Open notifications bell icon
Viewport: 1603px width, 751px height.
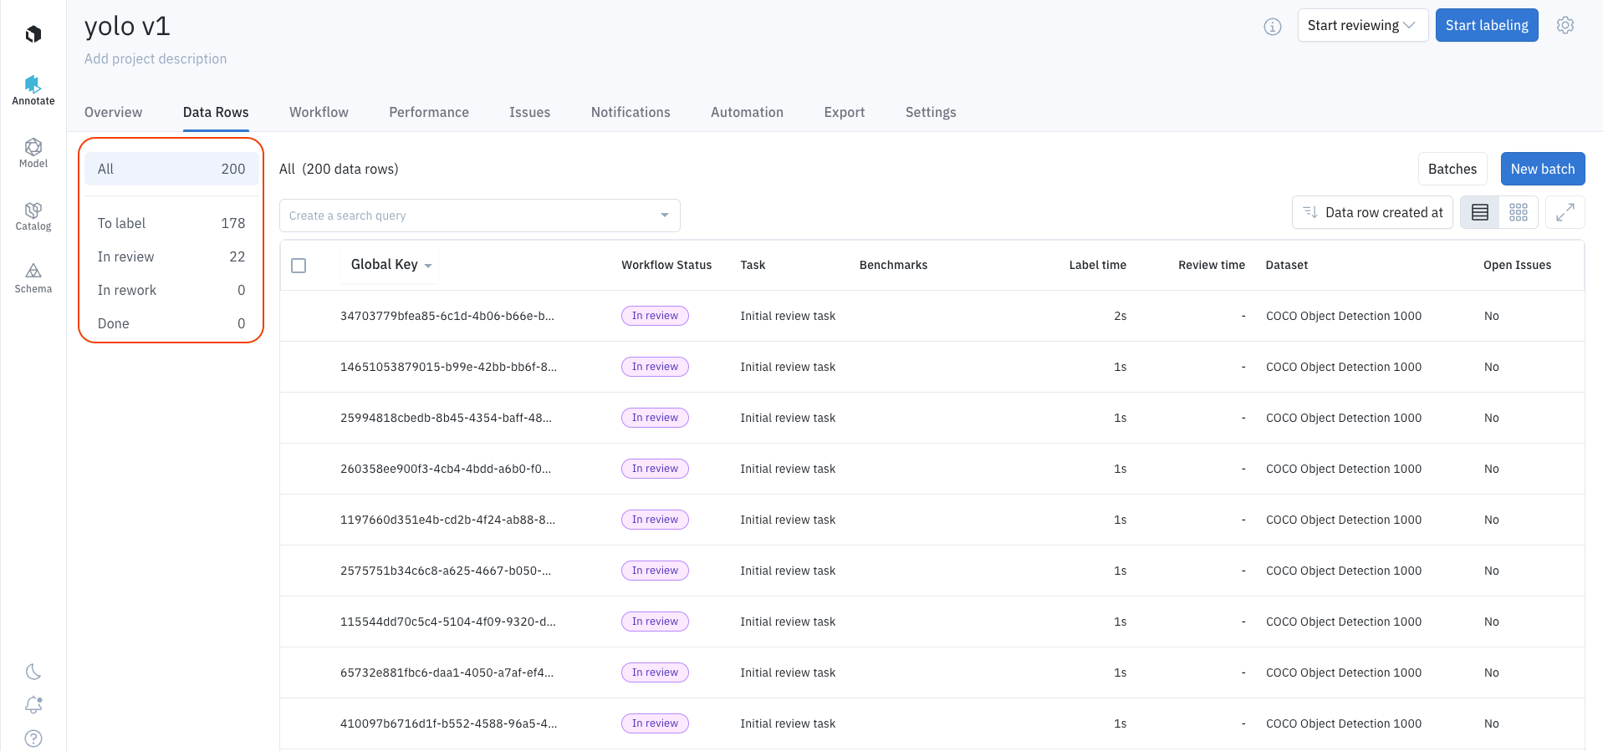[33, 705]
